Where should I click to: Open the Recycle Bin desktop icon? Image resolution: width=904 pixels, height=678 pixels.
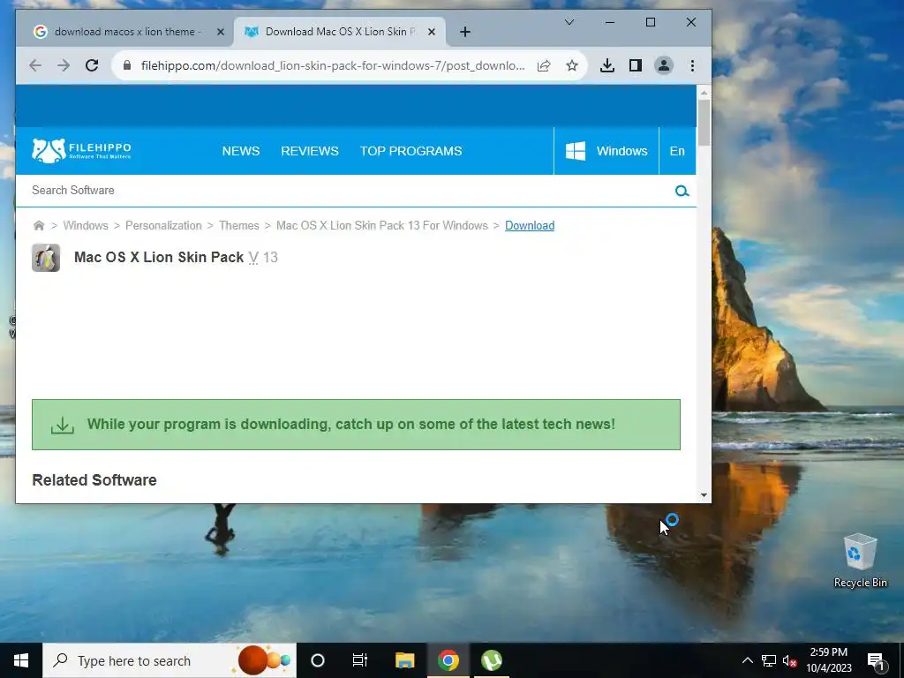(x=860, y=561)
